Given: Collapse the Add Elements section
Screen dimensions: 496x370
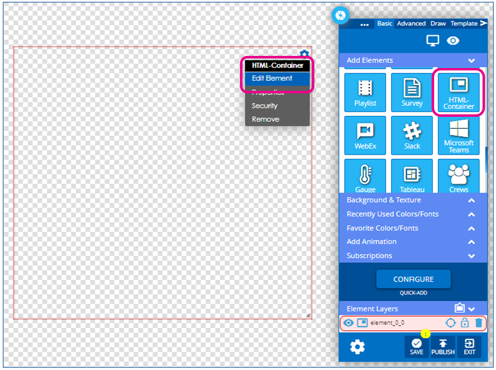Looking at the screenshot, I should coord(472,60).
